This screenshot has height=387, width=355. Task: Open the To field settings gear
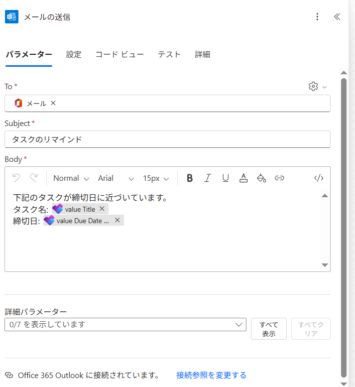(313, 86)
